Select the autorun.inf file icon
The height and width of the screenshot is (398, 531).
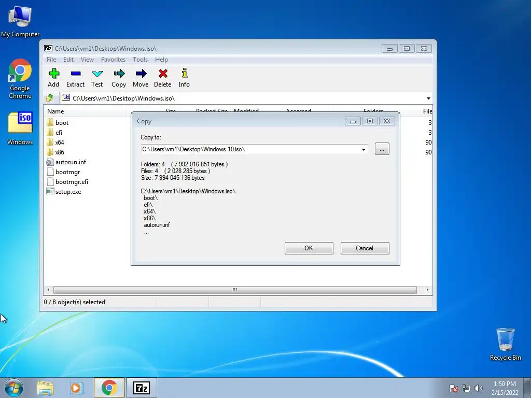(50, 162)
